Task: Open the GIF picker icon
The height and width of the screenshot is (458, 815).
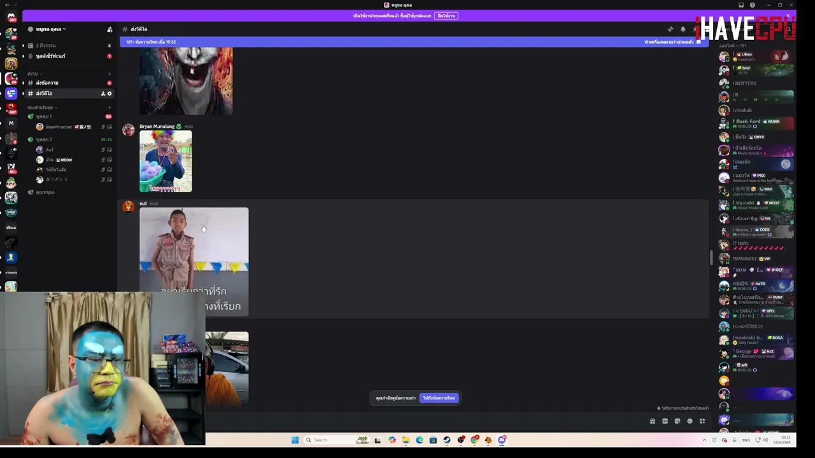Action: (x=665, y=421)
